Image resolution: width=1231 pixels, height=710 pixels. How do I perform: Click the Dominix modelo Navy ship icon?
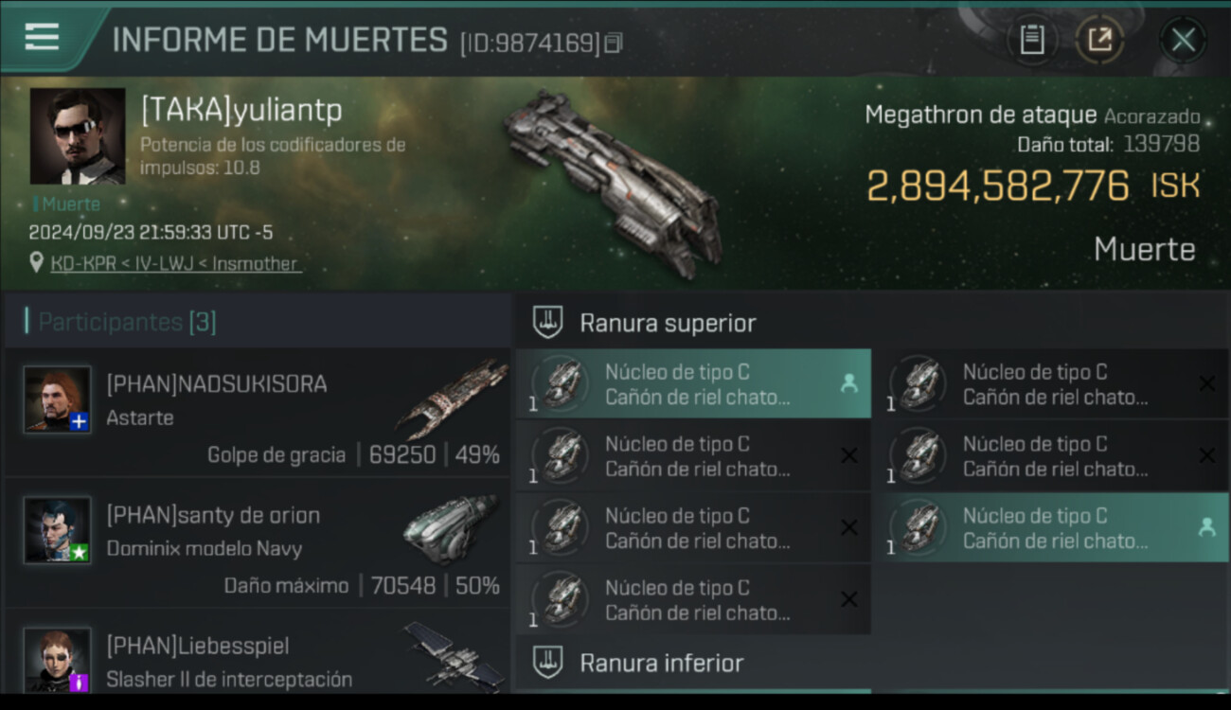point(449,528)
